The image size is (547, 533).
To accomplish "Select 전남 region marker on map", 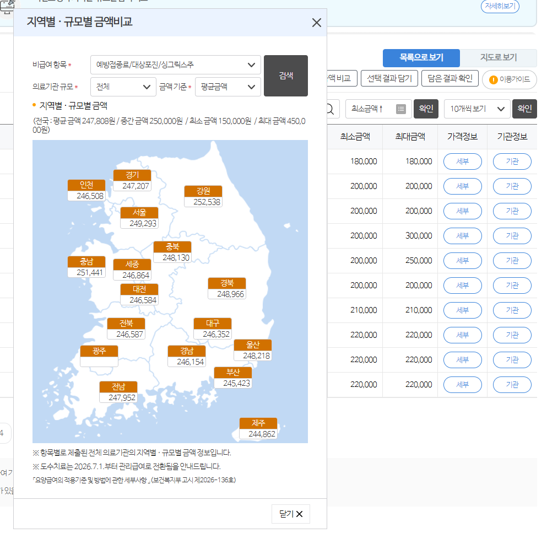I will [x=118, y=392].
